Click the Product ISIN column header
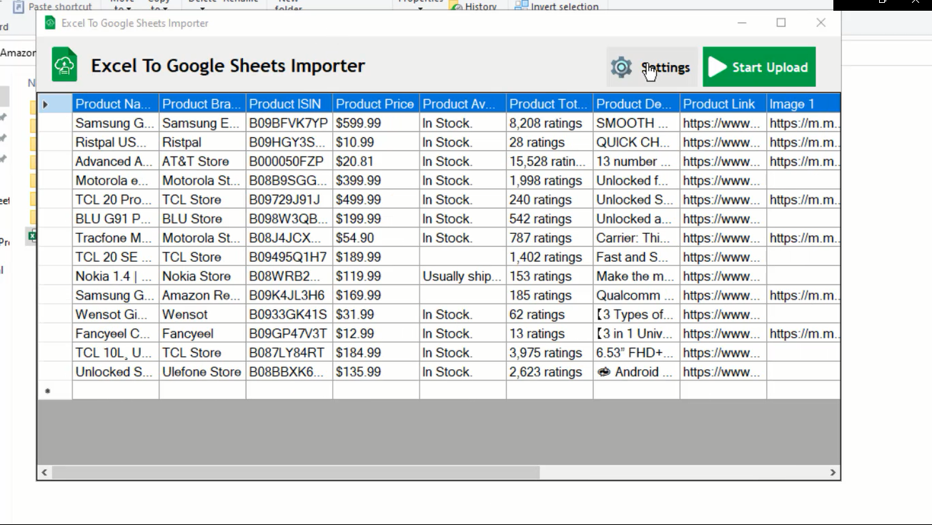 (289, 104)
